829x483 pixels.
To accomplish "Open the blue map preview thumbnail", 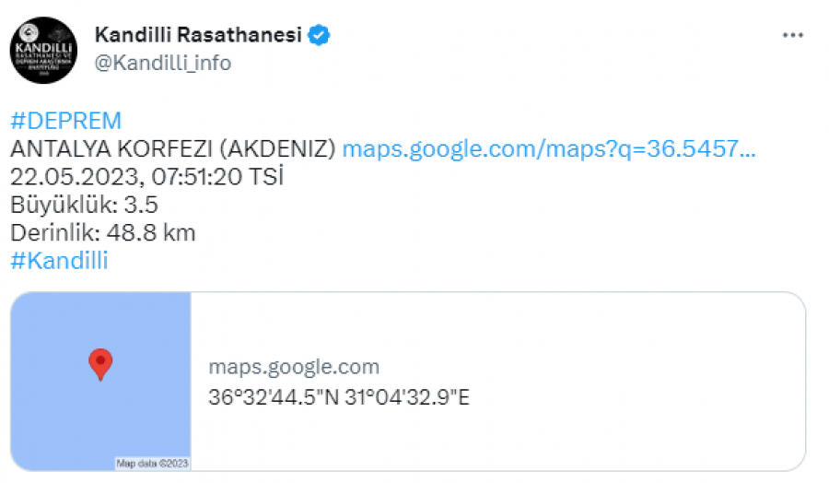I will tap(100, 382).
